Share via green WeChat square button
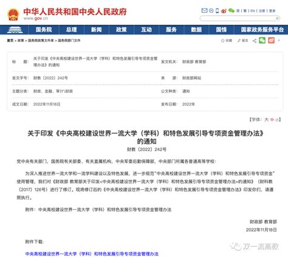This screenshot has width=288, height=259. pyautogui.click(x=262, y=40)
